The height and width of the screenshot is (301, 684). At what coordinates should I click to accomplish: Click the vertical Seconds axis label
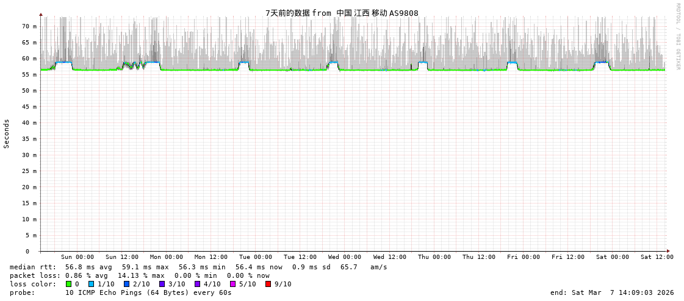pos(7,133)
